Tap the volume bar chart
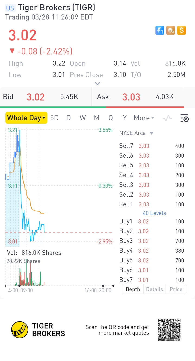The image size is (195, 361). (59, 272)
